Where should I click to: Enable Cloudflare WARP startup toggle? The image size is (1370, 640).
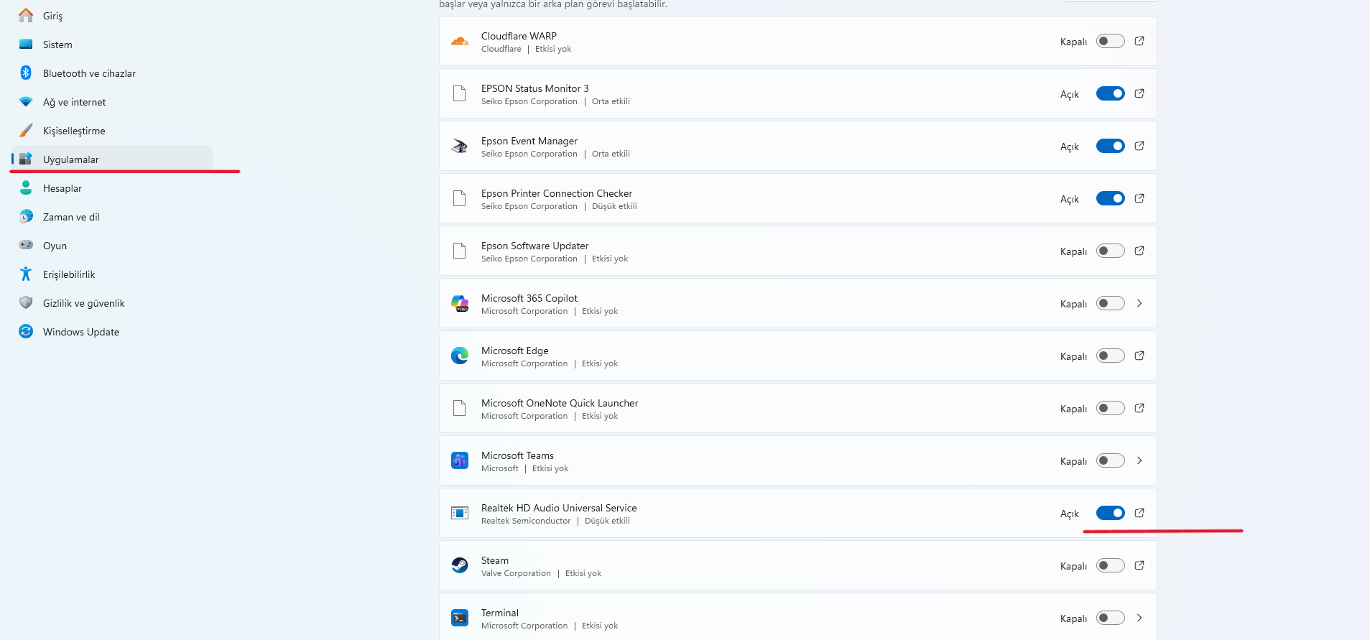(x=1111, y=41)
